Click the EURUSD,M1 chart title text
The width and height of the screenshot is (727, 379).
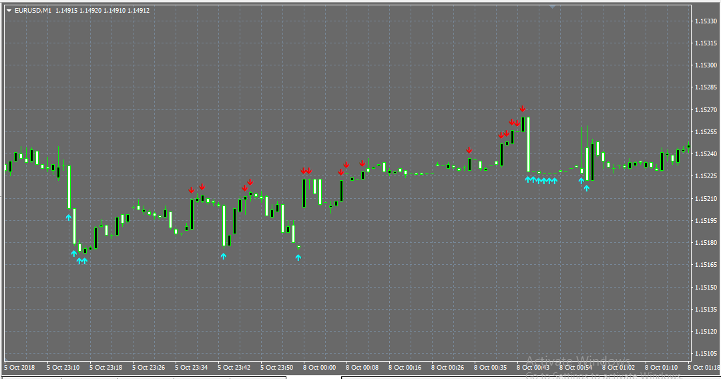click(33, 10)
